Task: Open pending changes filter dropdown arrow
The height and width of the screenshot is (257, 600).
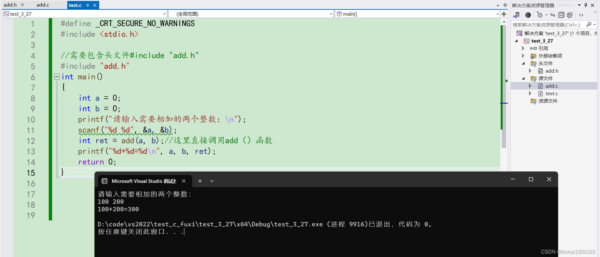Action: coord(546,15)
